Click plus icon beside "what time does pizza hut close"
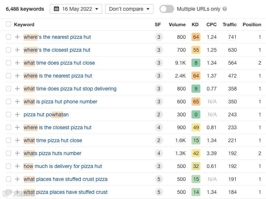 [x=17, y=63]
